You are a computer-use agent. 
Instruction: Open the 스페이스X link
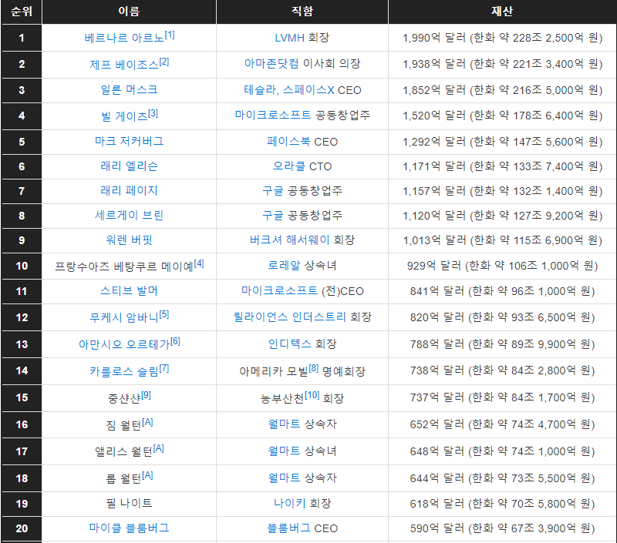click(x=308, y=90)
